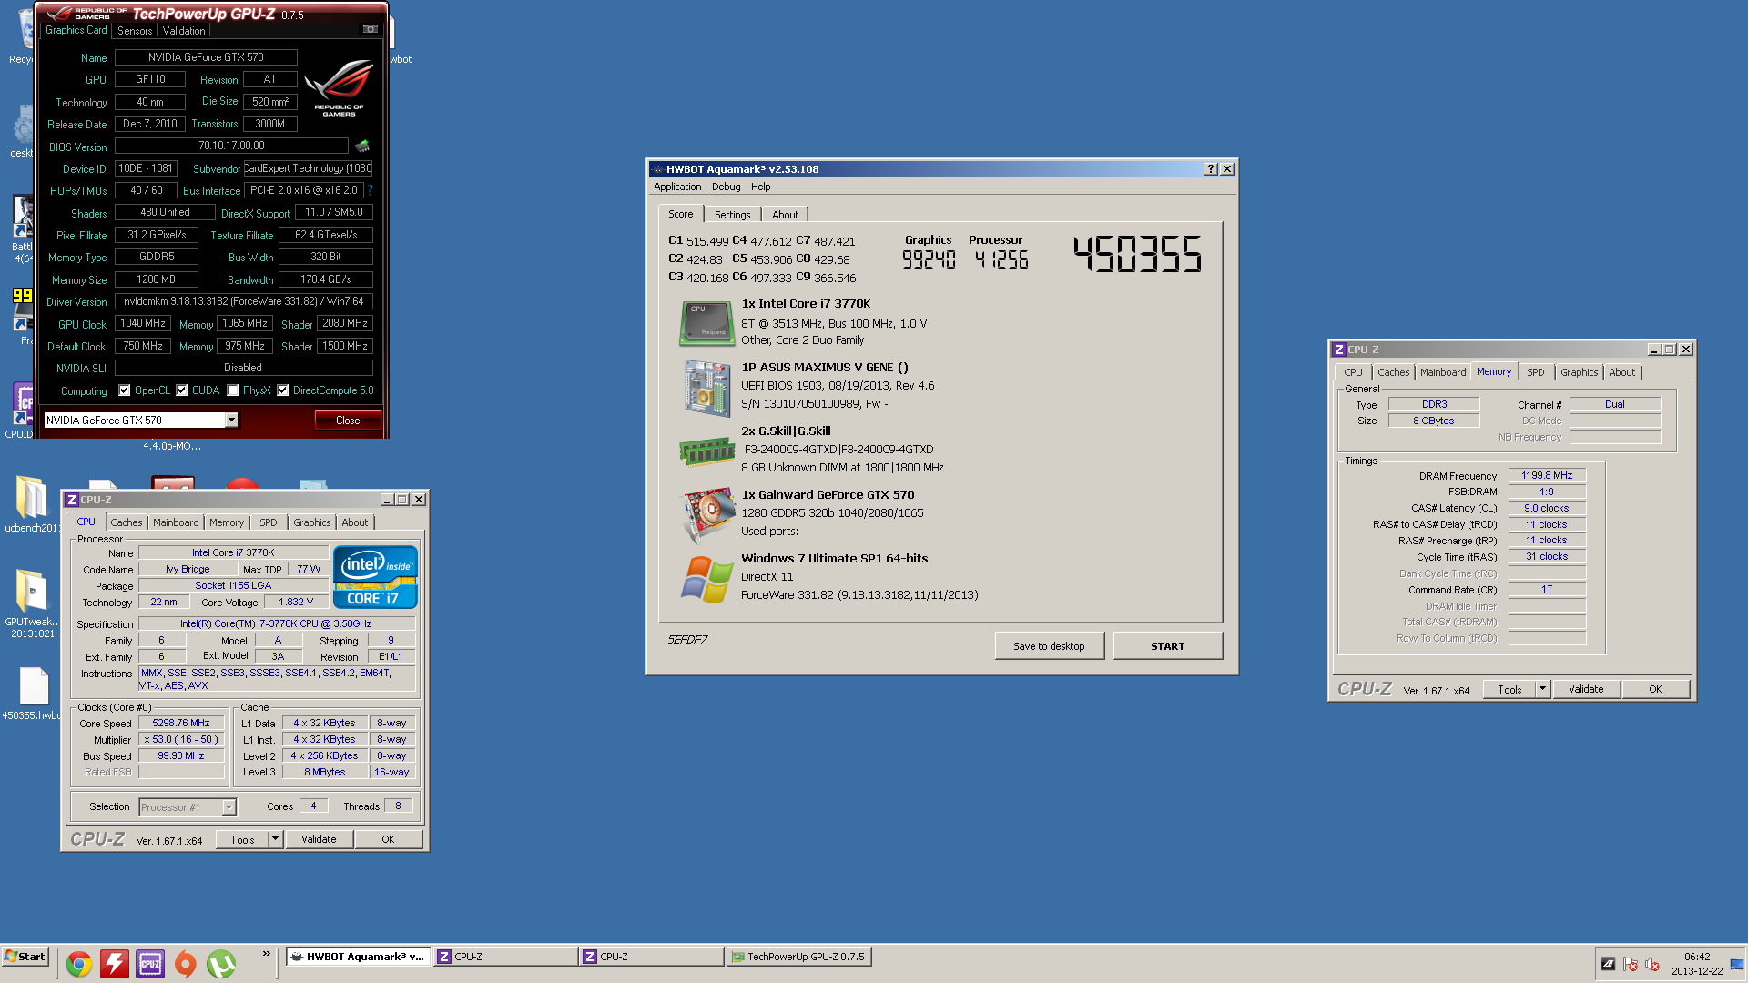Screen dimensions: 1748x983
Task: Toggle the CUDA checkbox in GPU-Z
Action: (182, 390)
